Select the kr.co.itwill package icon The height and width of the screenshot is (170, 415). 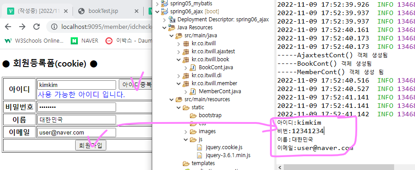(x=186, y=43)
